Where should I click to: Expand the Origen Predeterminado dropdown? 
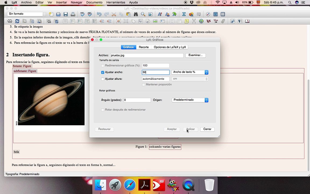tap(190, 100)
